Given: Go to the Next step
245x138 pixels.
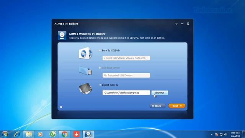Looking at the screenshot, I should (177, 106).
